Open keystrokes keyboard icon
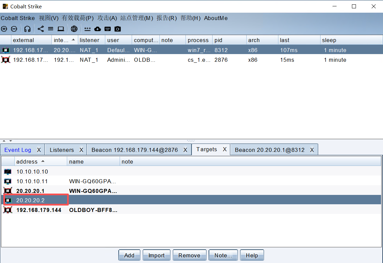Screen dimensions: 383x263 click(108, 29)
